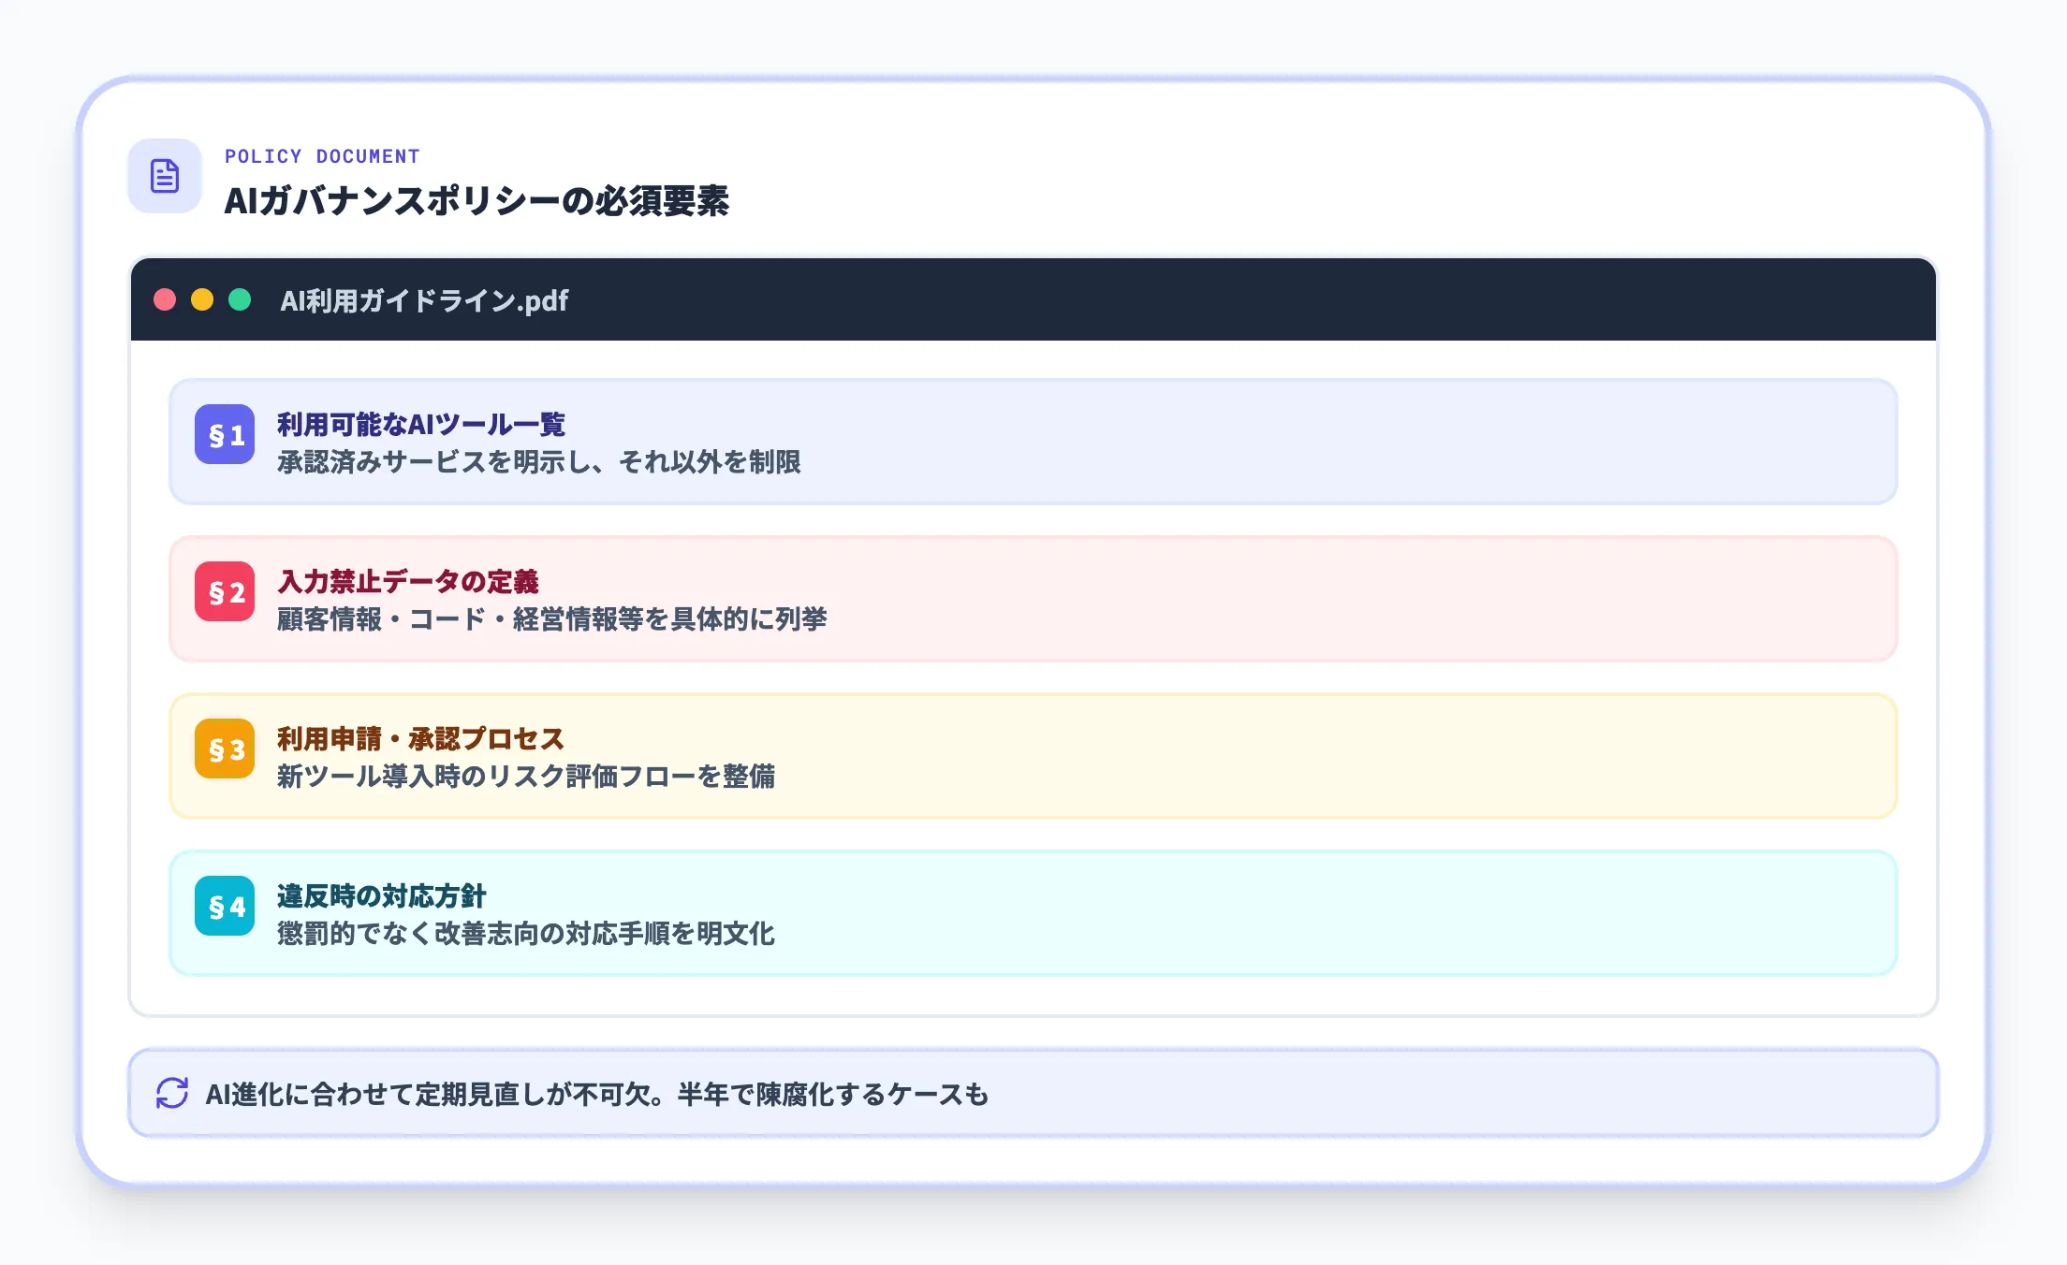Click description 顧客情報・コード・経営情報等を具体的に列挙
Viewport: 2067px width, 1265px height.
coord(552,618)
